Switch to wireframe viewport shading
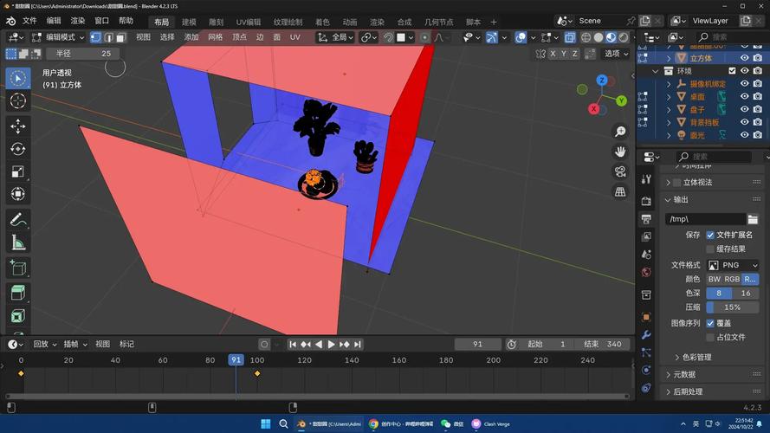This screenshot has width=770, height=433. 586,37
